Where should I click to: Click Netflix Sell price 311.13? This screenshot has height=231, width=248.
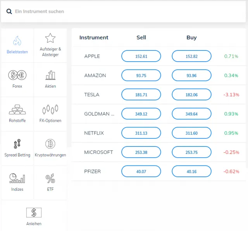click(141, 133)
